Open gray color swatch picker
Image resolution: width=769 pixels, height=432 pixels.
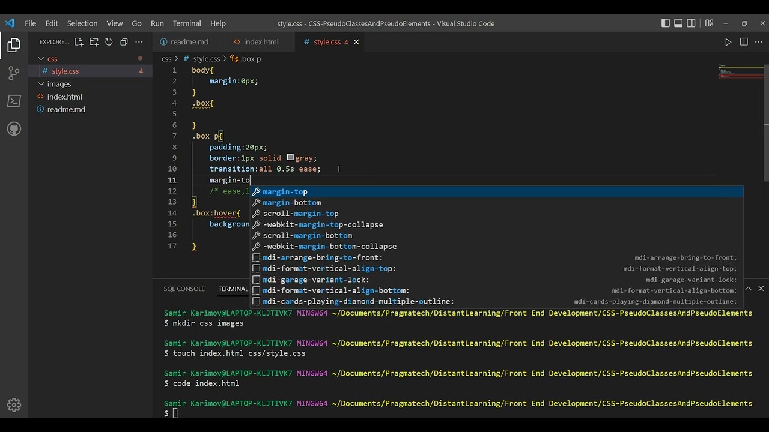tap(290, 158)
